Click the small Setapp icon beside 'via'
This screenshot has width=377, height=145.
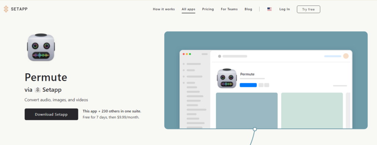click(x=38, y=90)
